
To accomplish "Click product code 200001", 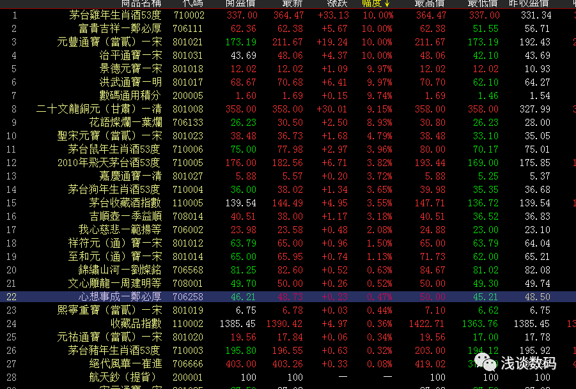I will pyautogui.click(x=188, y=378).
